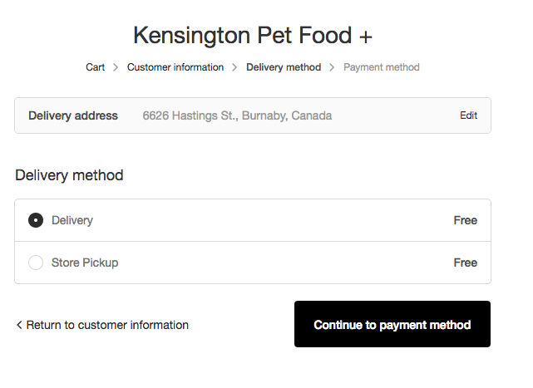Click the Free price on Store Pickup row

coord(466,263)
